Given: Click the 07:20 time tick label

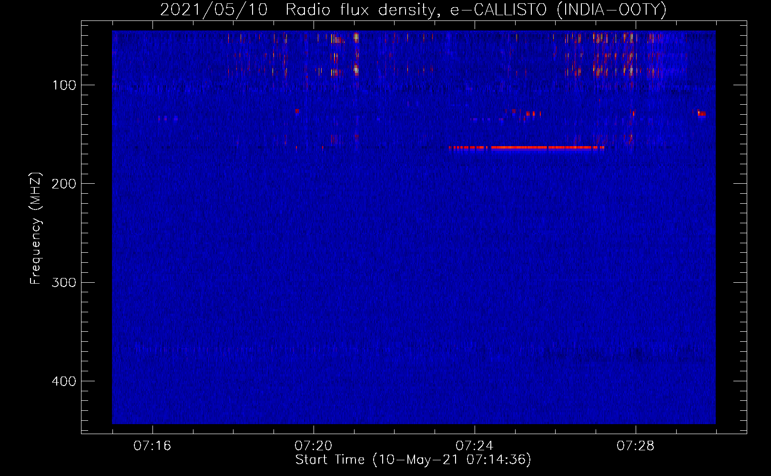Looking at the screenshot, I should 313,446.
